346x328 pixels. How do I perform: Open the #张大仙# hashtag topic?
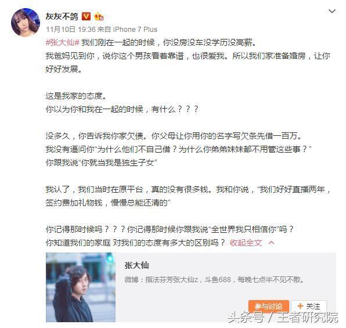pos(63,42)
